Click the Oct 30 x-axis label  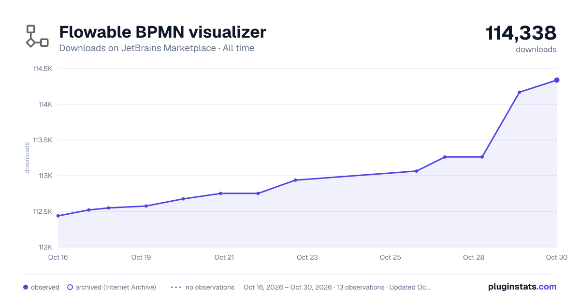tap(556, 257)
